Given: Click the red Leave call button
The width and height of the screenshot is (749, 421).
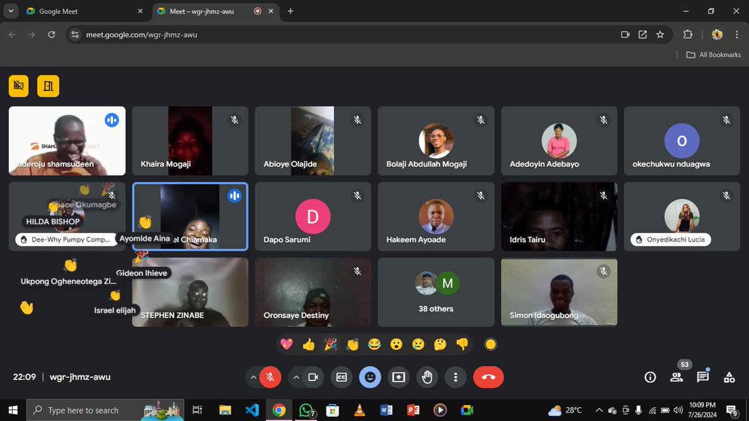Looking at the screenshot, I should coord(488,377).
